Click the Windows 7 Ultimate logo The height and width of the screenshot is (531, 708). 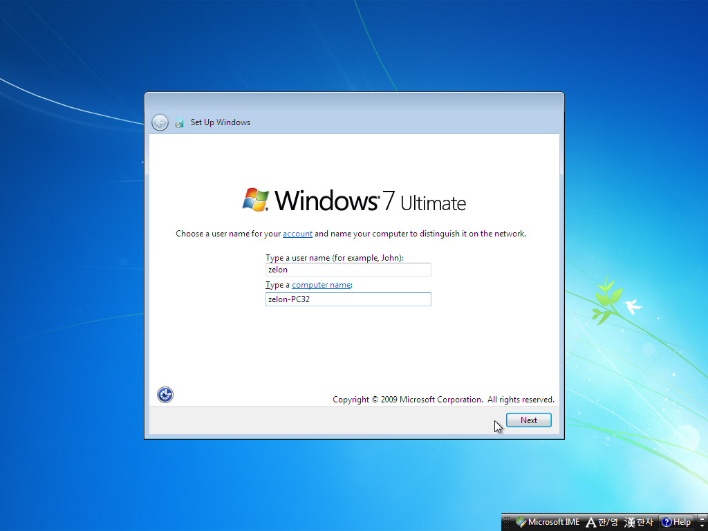[x=354, y=200]
